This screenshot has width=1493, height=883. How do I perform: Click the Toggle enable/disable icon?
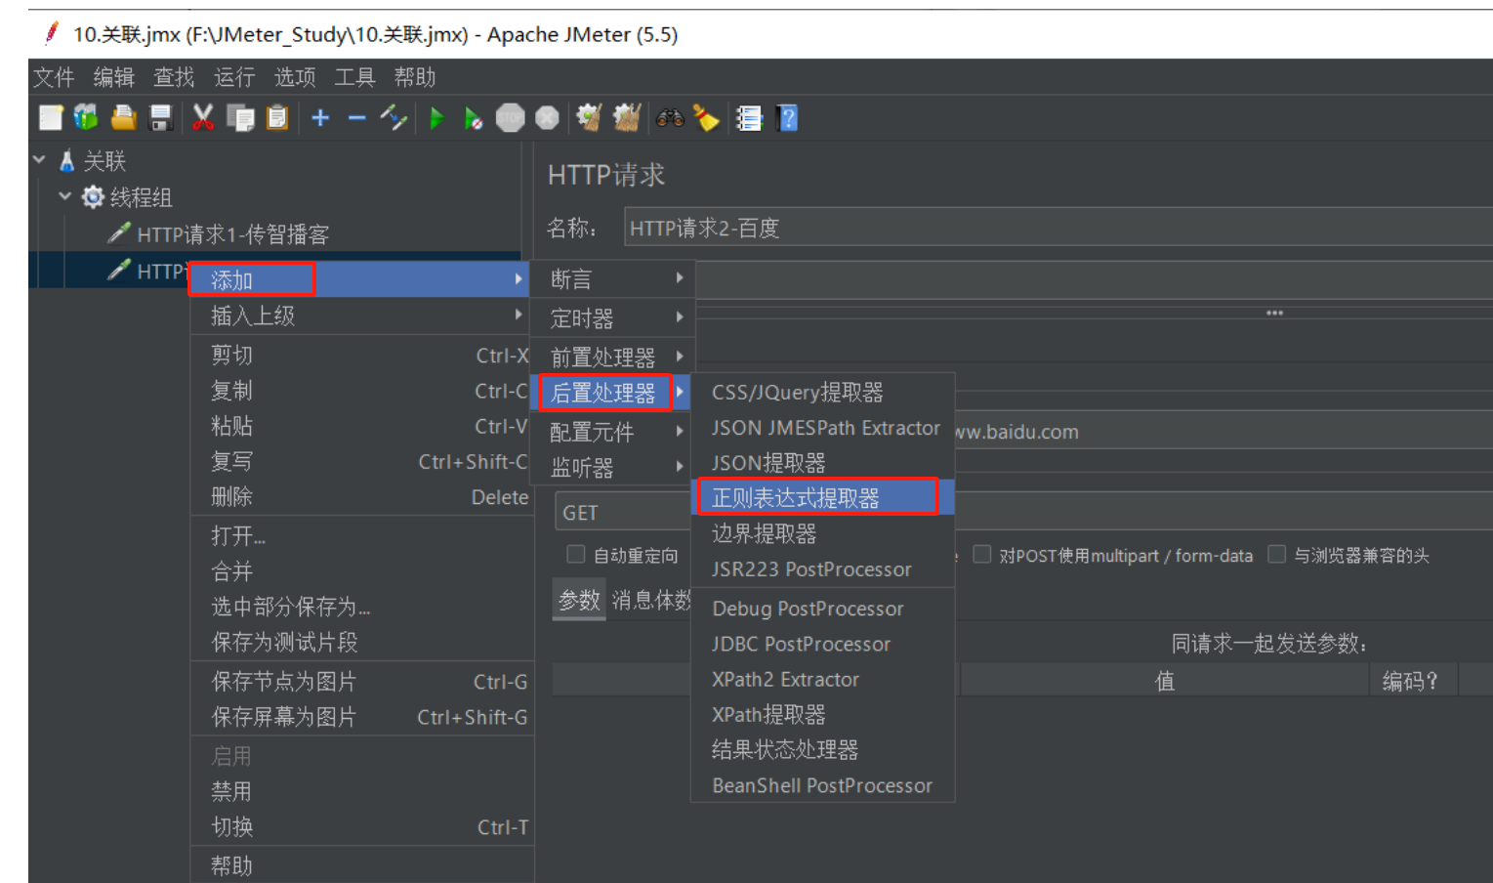pyautogui.click(x=394, y=118)
